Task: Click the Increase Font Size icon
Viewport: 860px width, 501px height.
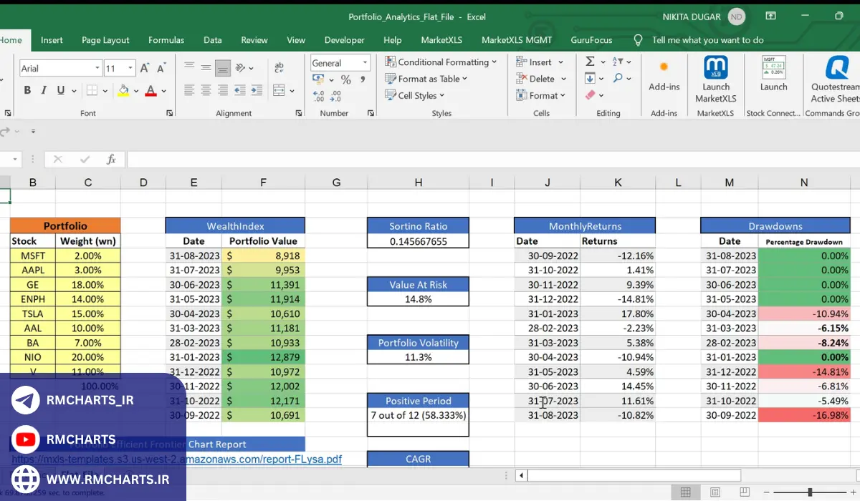Action: click(x=145, y=69)
